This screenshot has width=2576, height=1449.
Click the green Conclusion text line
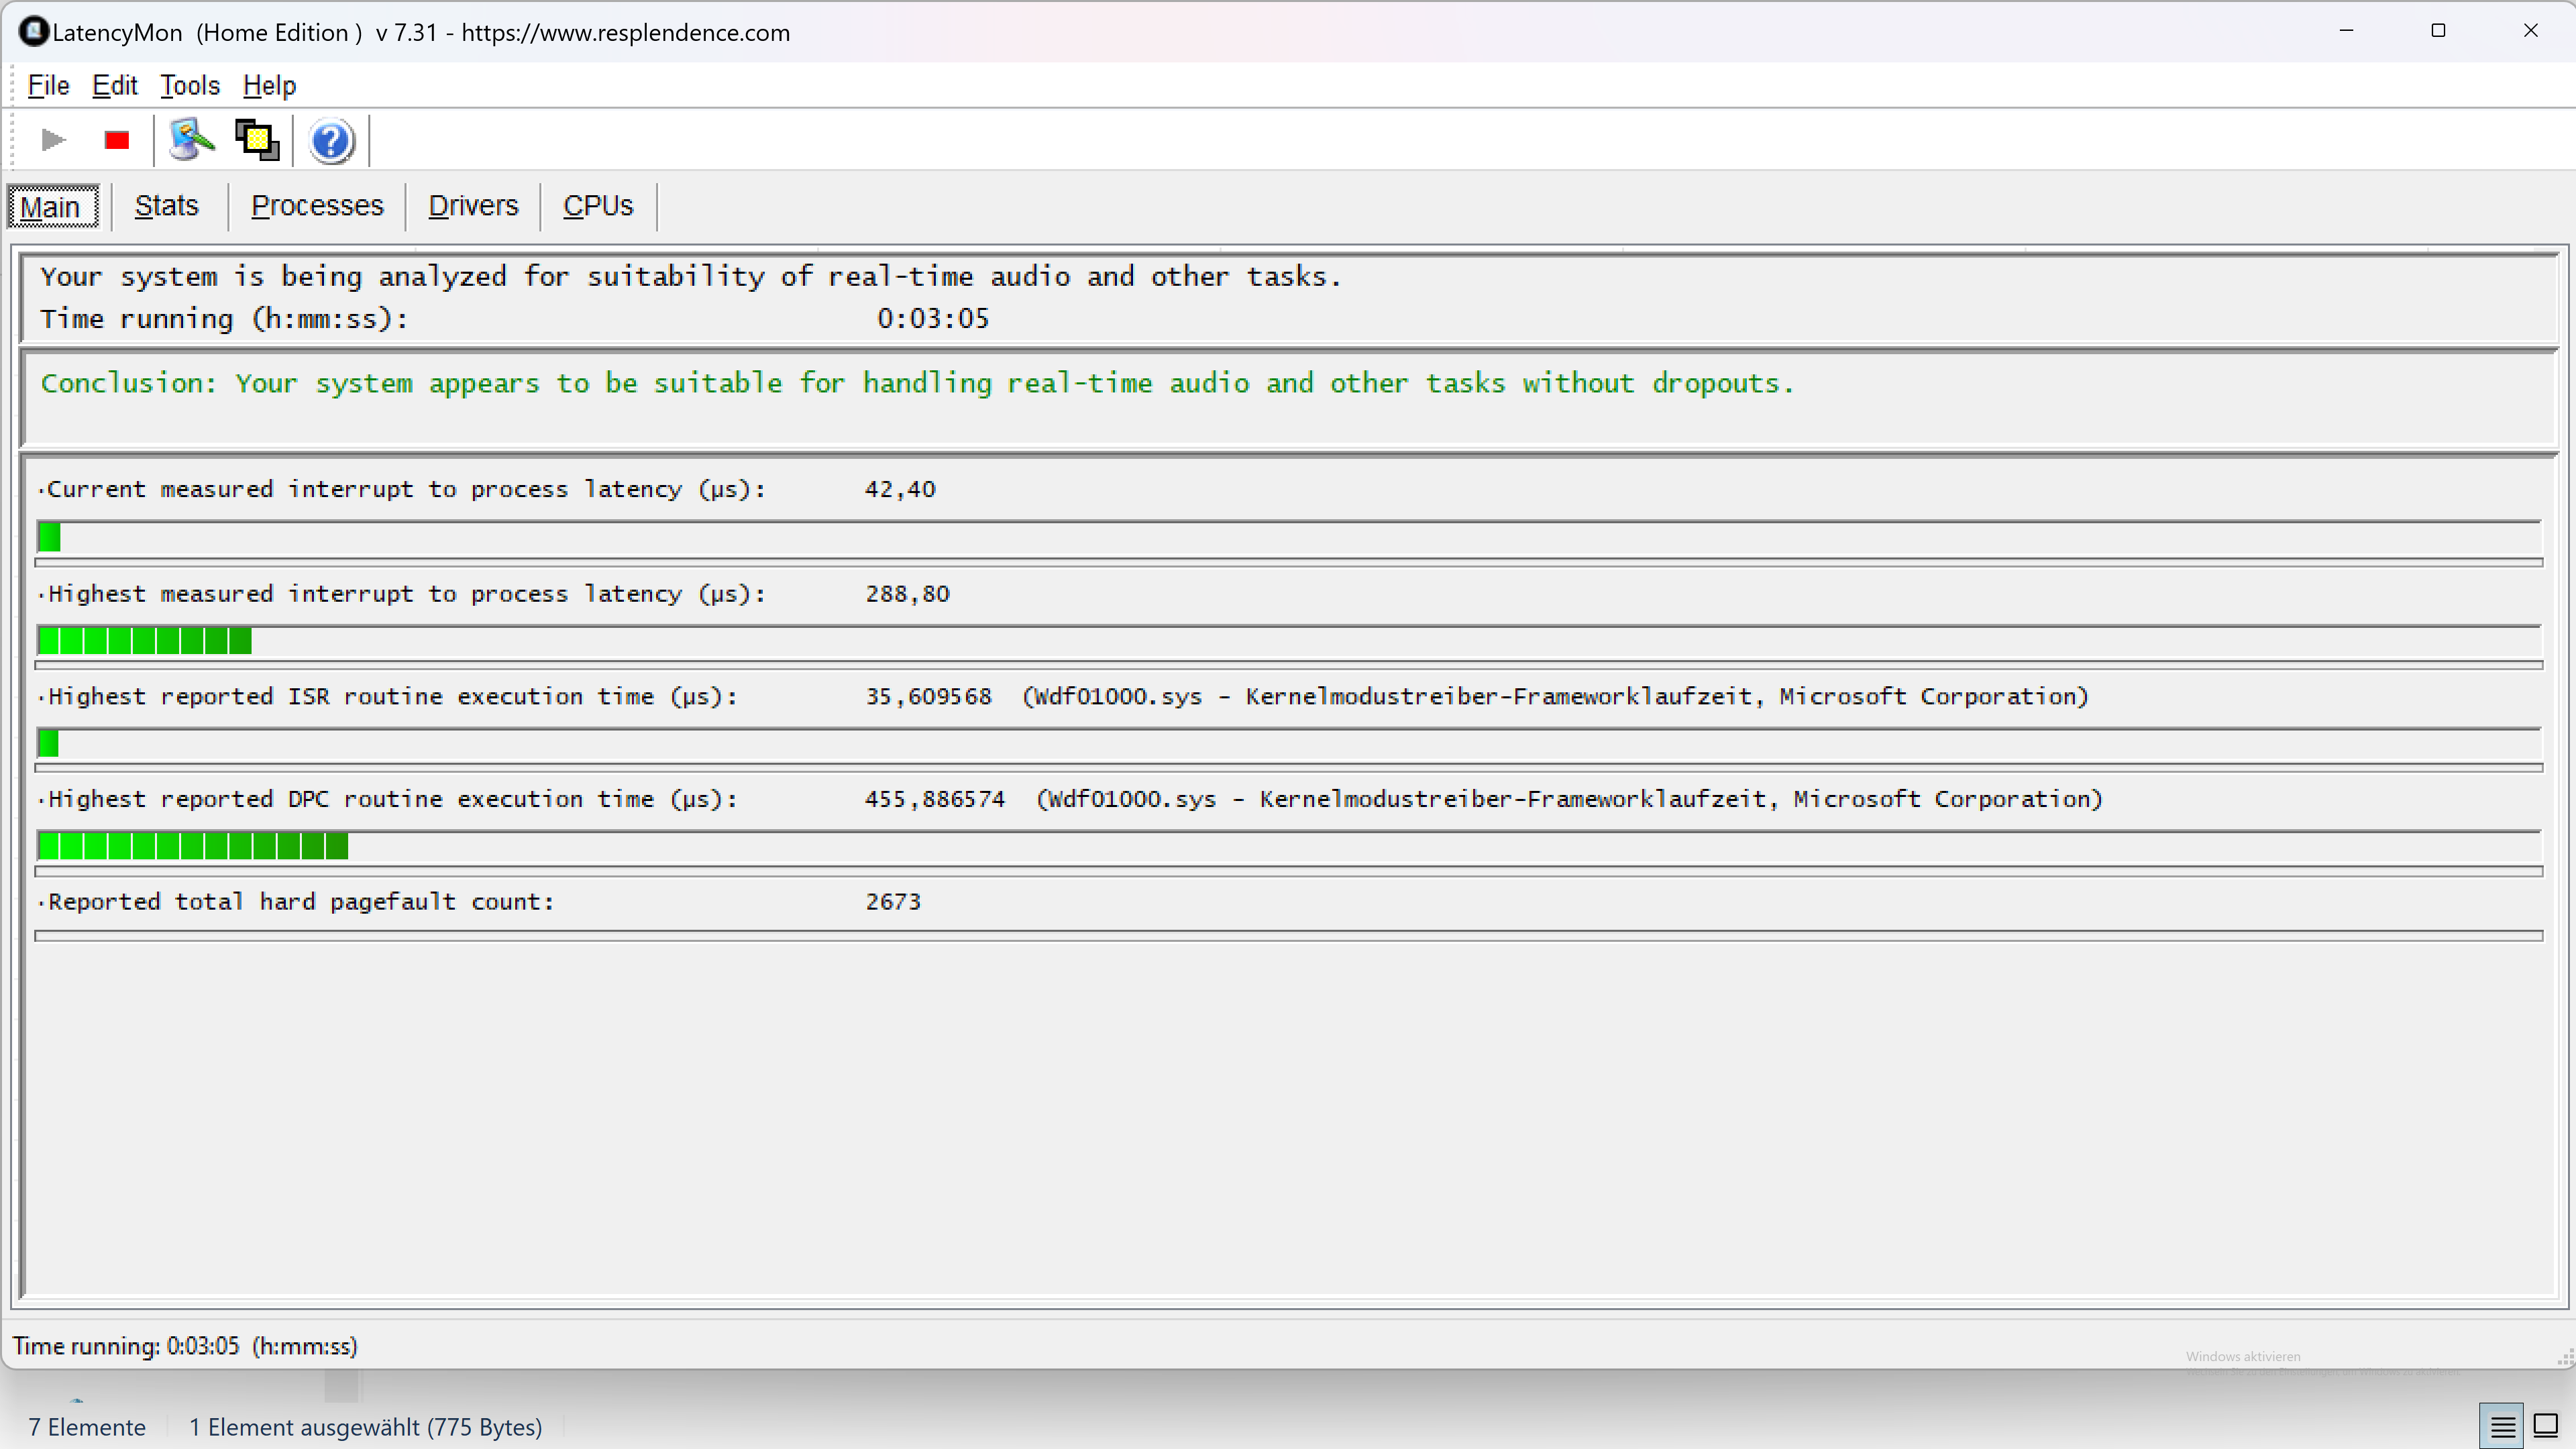click(x=917, y=383)
